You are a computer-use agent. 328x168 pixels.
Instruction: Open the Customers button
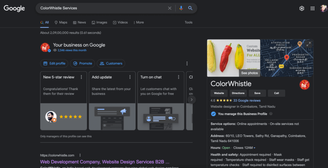coord(111,64)
